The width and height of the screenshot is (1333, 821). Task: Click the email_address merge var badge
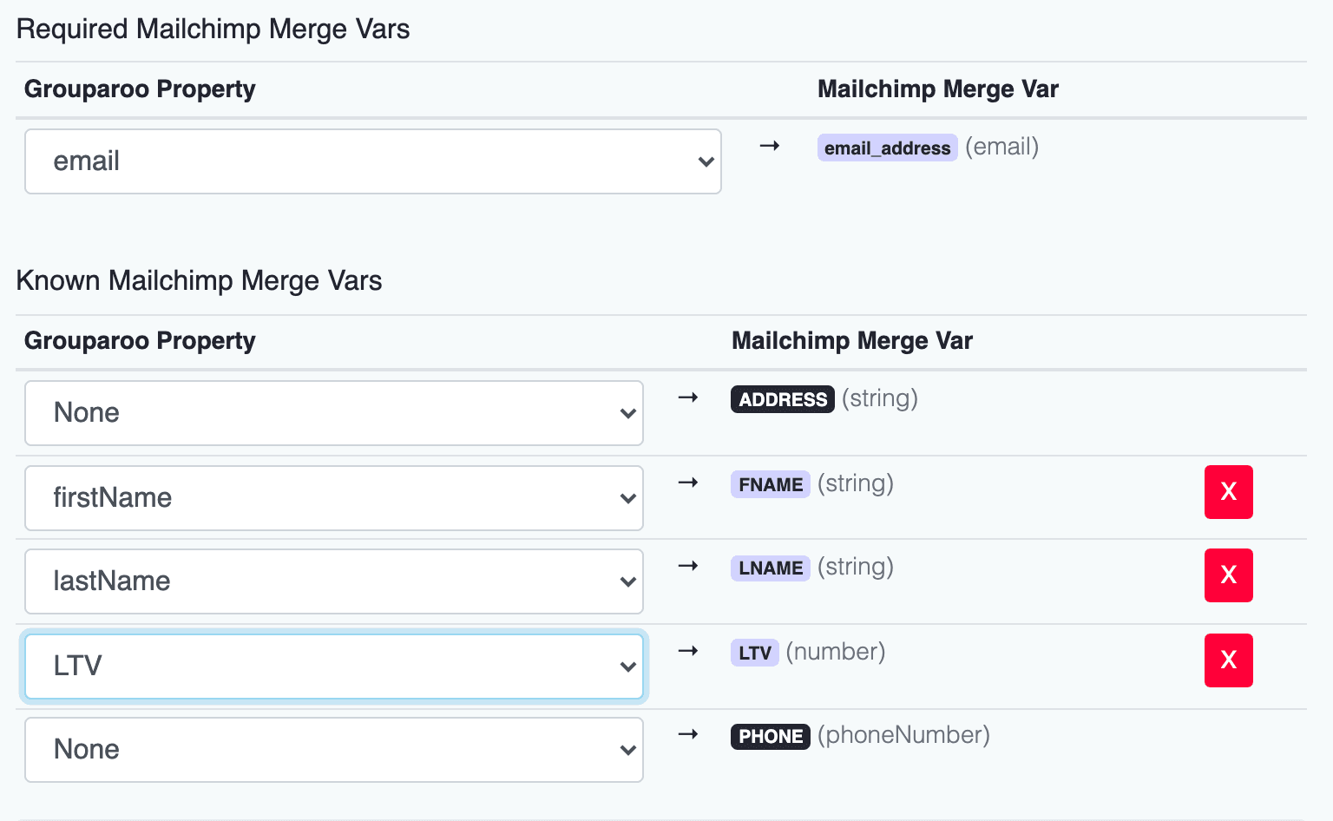pos(887,148)
